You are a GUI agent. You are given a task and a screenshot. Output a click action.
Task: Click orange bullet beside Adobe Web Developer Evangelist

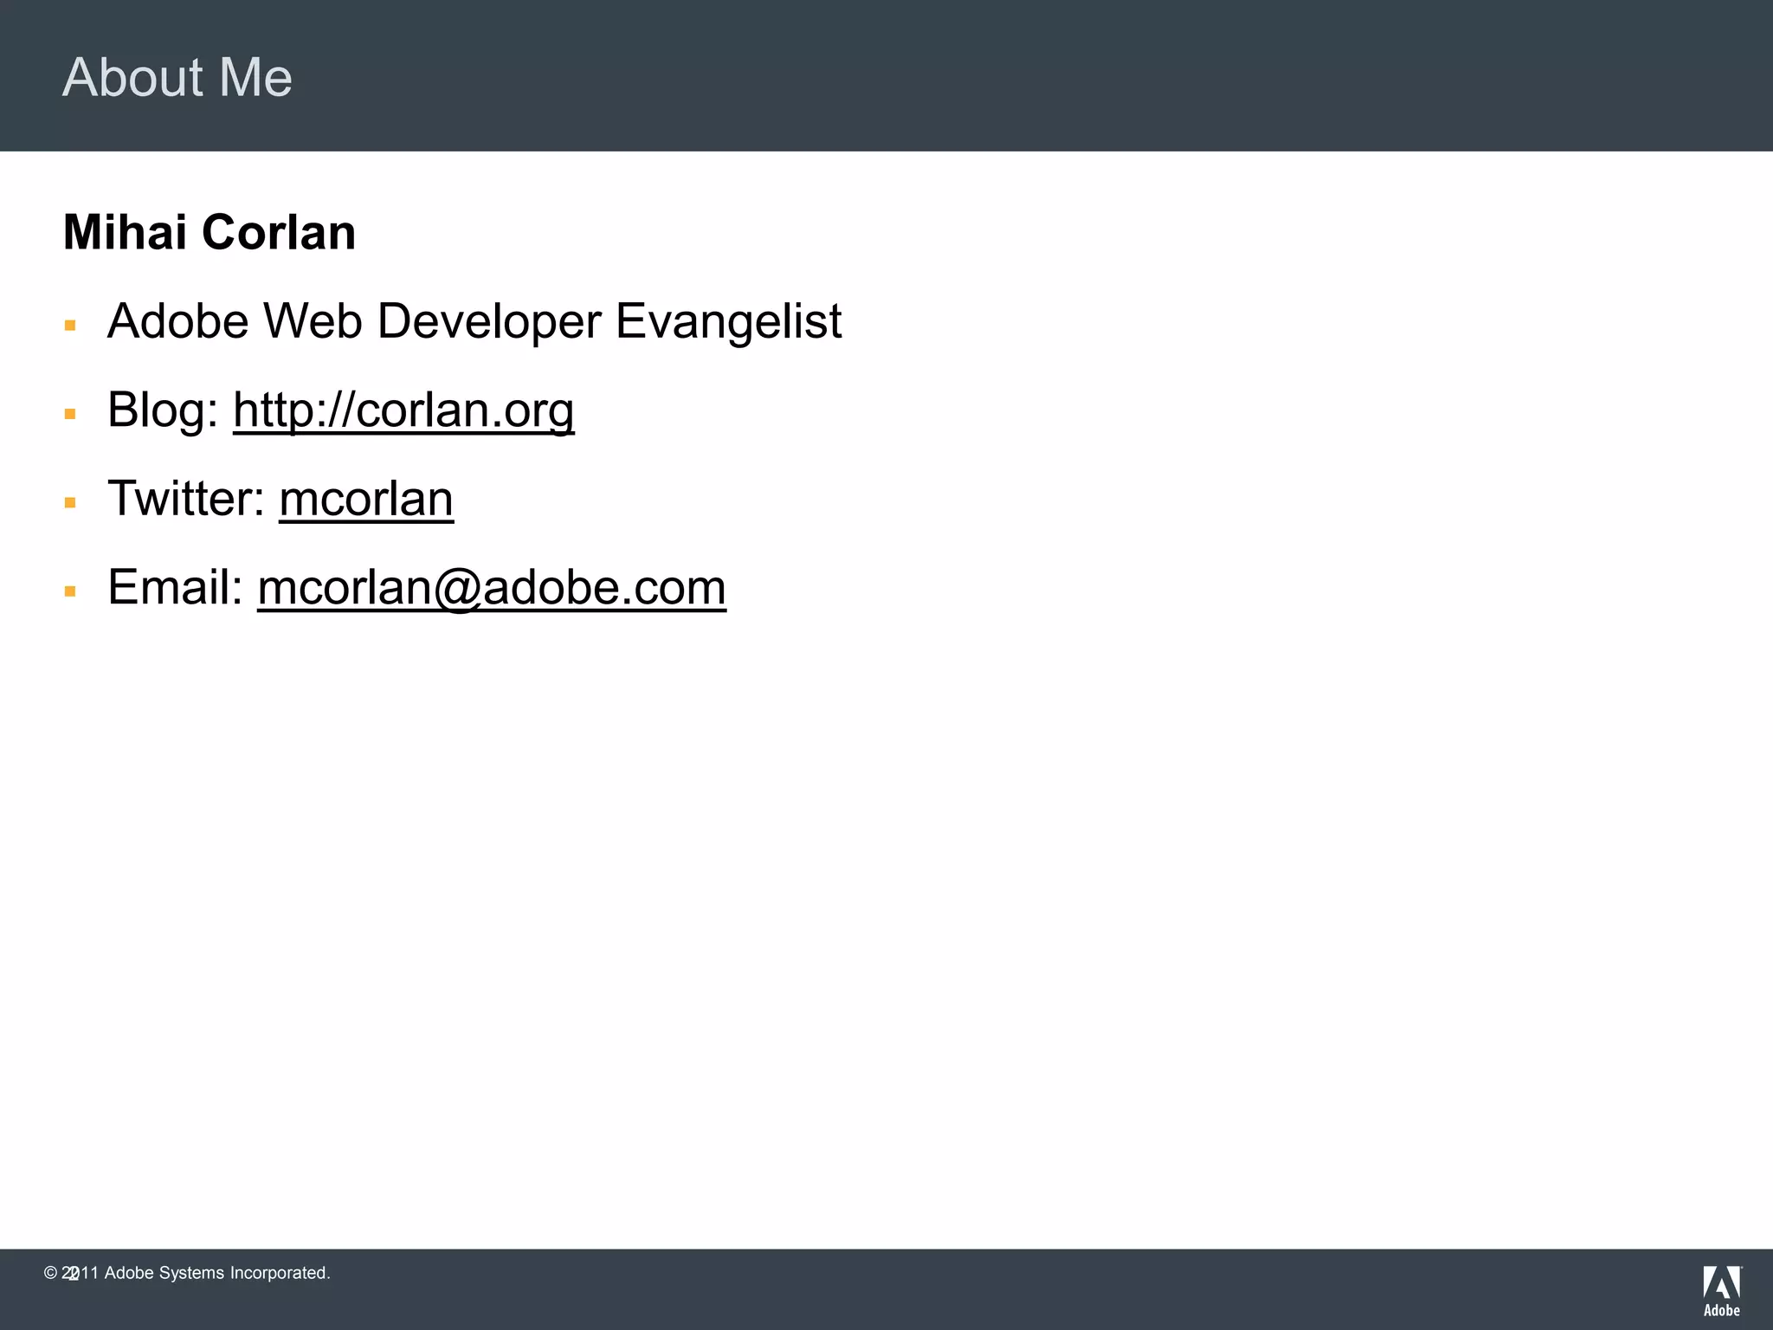70,326
